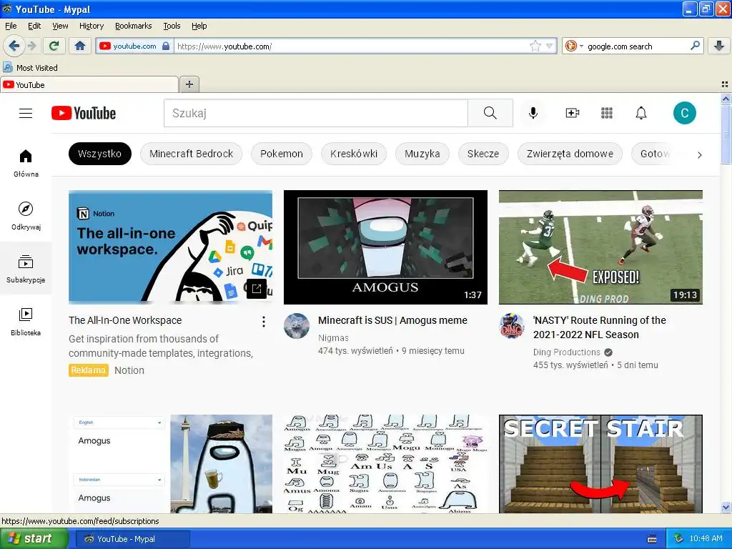Filter by Minecraft Bedrock chip
Viewport: 732px width, 549px height.
192,154
